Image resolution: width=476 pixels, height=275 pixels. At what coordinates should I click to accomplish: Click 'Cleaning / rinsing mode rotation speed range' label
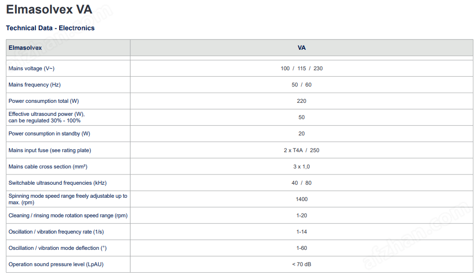pos(68,215)
